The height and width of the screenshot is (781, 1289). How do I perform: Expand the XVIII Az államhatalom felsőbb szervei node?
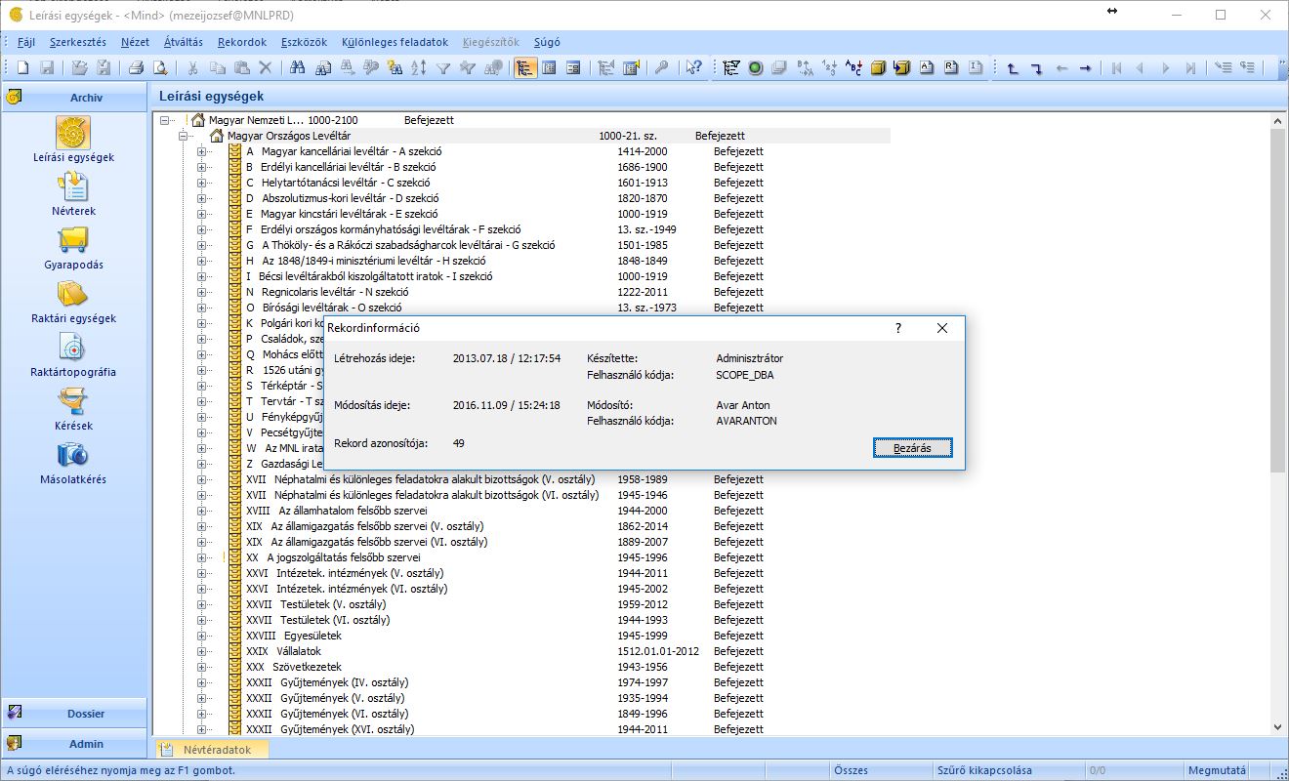(x=202, y=511)
